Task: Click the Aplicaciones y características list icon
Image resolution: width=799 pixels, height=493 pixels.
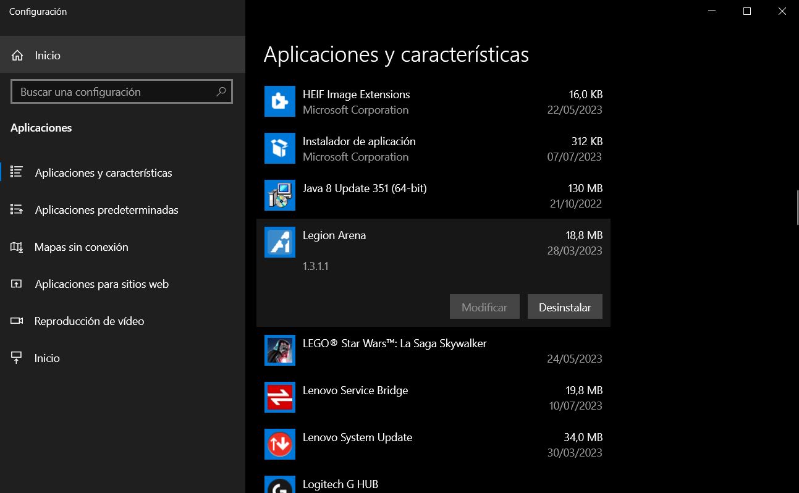Action: 17,172
